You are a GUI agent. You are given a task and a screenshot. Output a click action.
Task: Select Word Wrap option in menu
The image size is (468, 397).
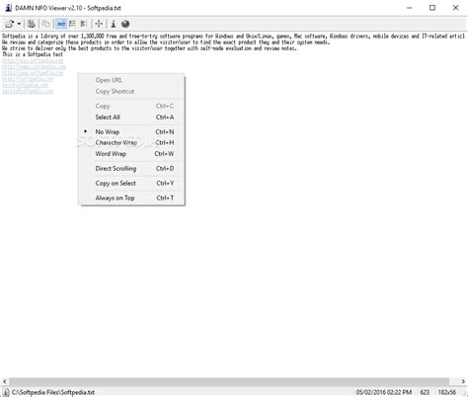[x=131, y=154]
